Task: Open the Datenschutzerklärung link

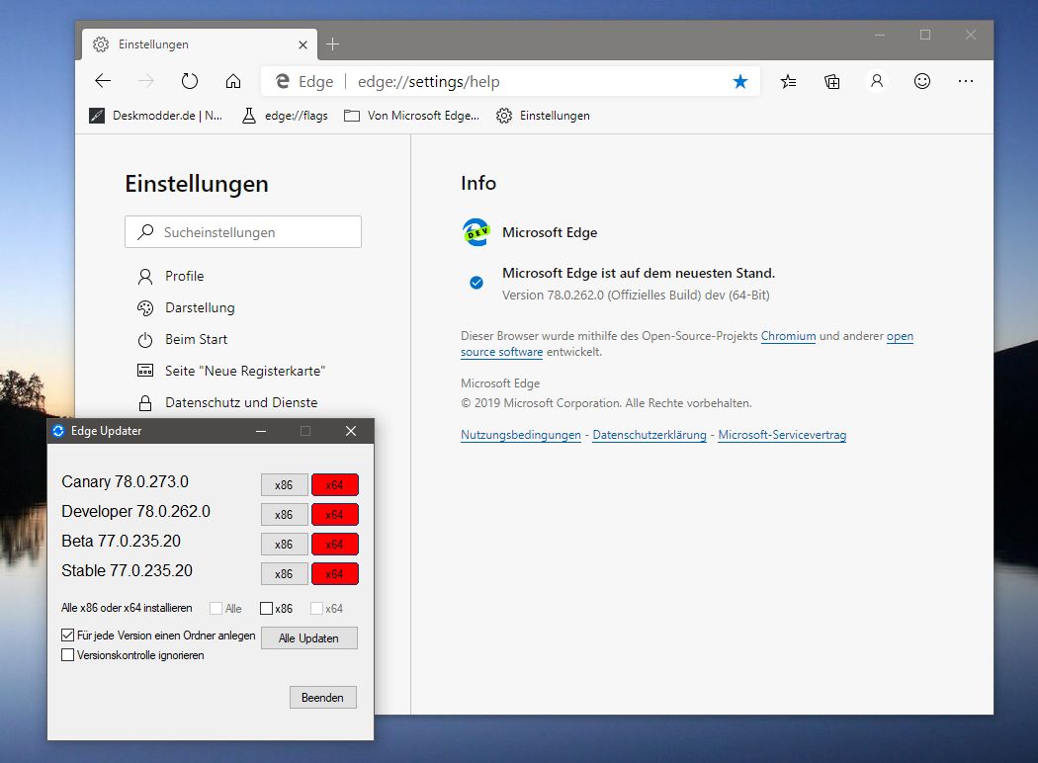Action: coord(649,435)
